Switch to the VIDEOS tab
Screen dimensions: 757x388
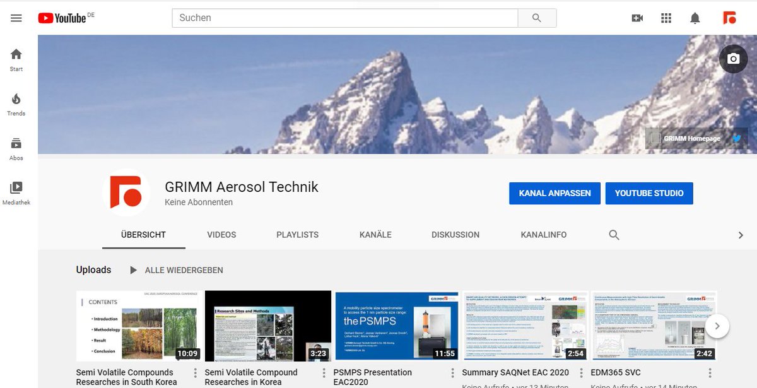pyautogui.click(x=221, y=235)
